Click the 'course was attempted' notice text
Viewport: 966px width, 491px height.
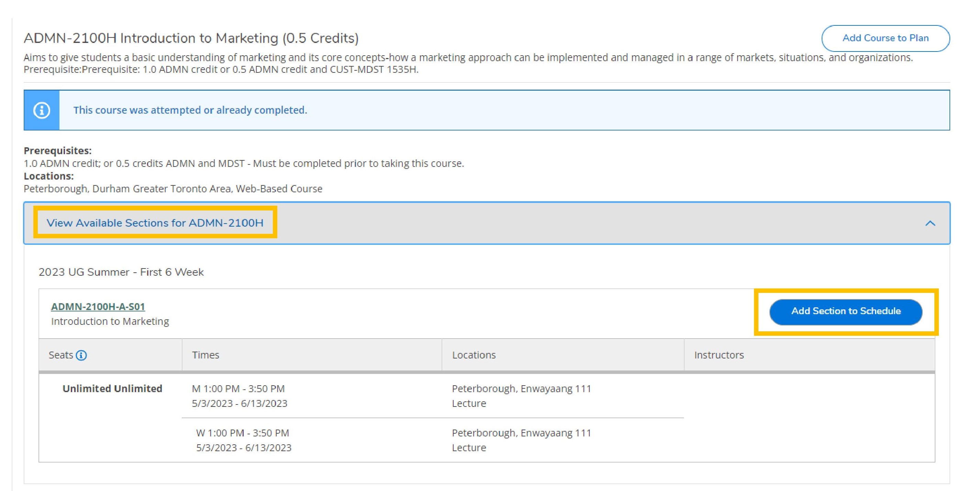pyautogui.click(x=190, y=110)
